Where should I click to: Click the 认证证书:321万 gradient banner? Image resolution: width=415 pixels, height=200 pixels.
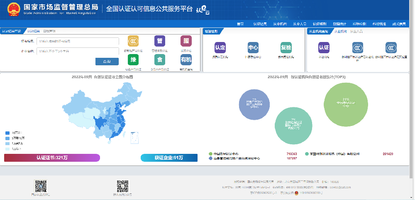[x=52, y=158]
